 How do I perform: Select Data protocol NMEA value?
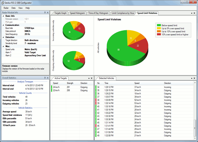(x=27, y=31)
